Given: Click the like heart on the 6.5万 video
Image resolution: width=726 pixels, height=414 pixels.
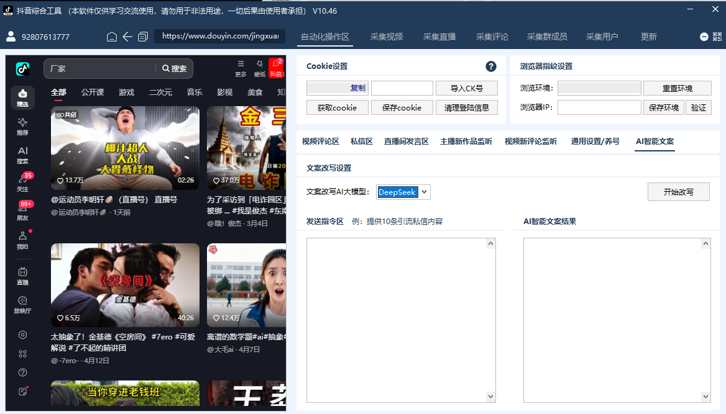Looking at the screenshot, I should click(x=60, y=318).
